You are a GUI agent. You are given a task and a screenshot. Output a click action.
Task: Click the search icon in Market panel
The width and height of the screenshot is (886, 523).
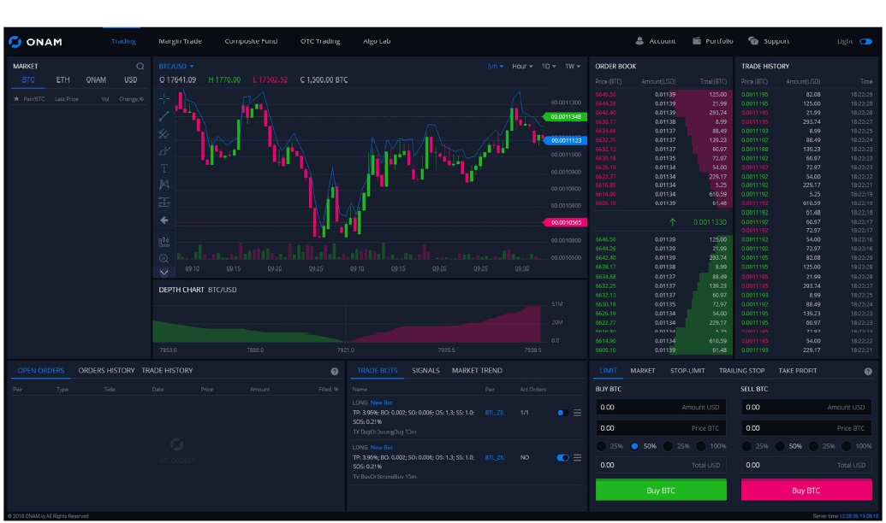[x=140, y=66]
